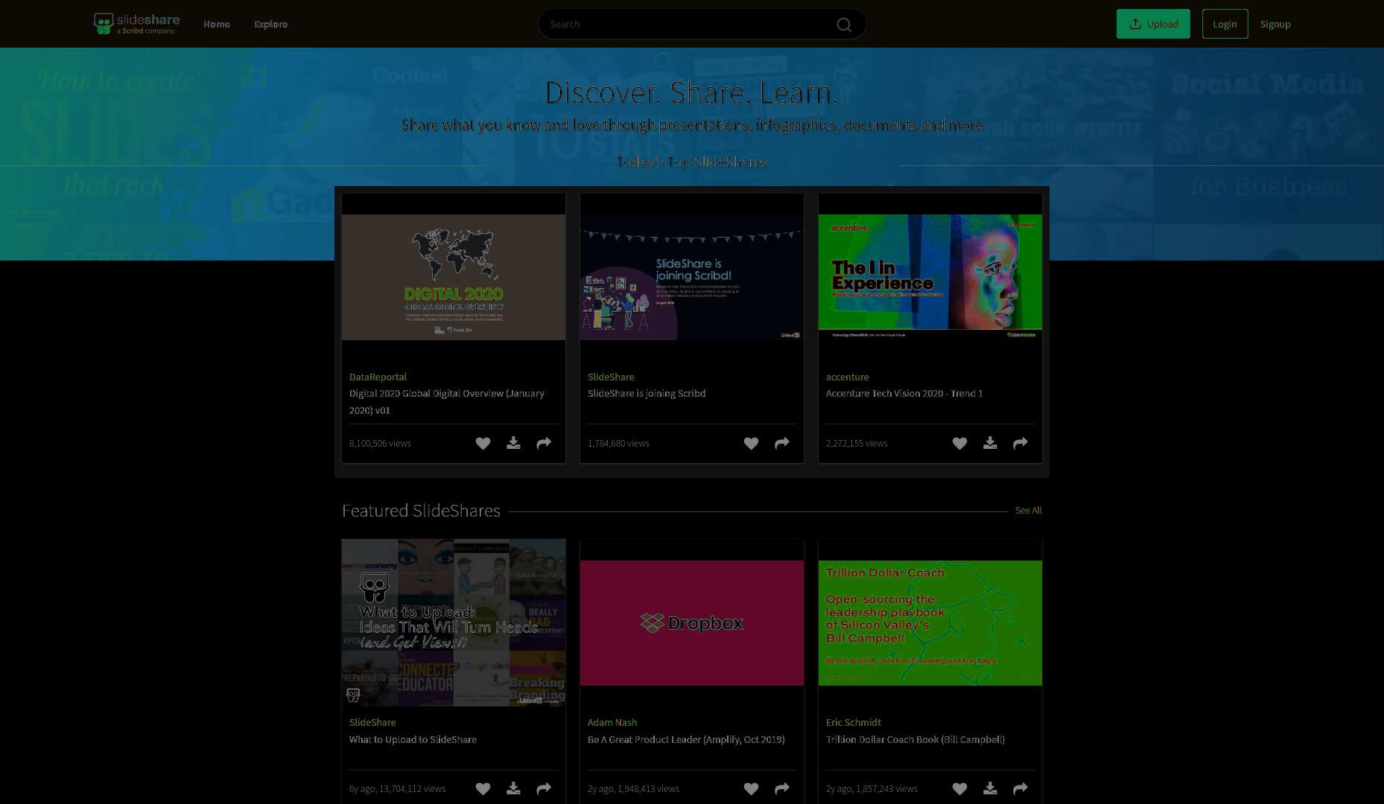
Task: Click the Today's Top SlideShares heading
Action: 692,162
